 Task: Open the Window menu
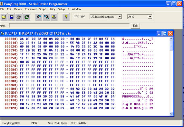[x=76, y=9]
